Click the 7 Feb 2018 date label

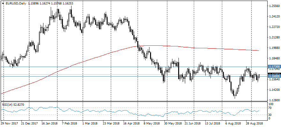coord(69,123)
